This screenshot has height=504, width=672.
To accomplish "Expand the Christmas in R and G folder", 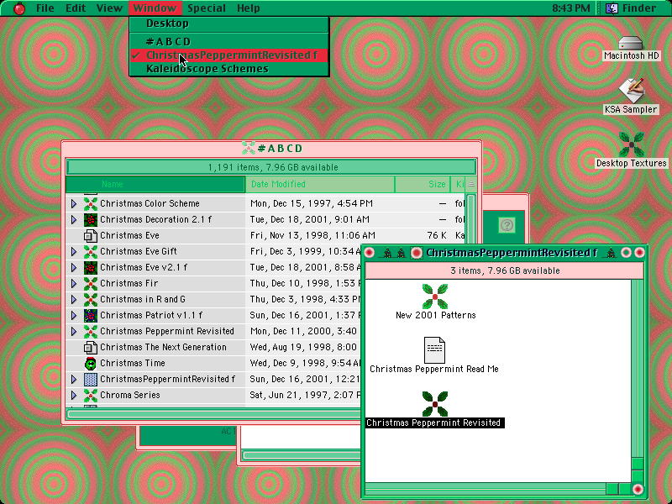I will 74,299.
